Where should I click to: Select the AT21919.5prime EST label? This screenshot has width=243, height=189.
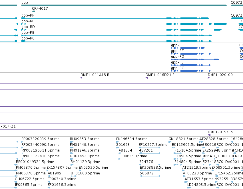197,168
